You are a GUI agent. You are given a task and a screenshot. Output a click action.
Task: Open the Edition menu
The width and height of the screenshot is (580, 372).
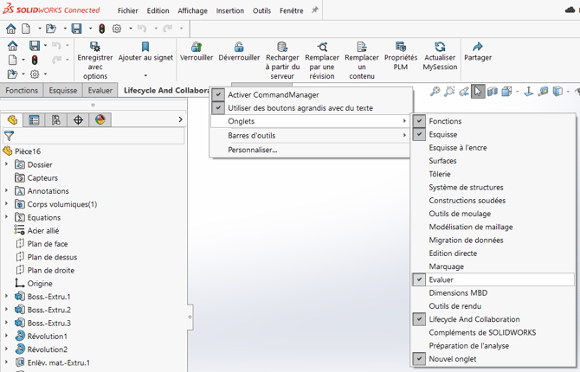point(158,10)
